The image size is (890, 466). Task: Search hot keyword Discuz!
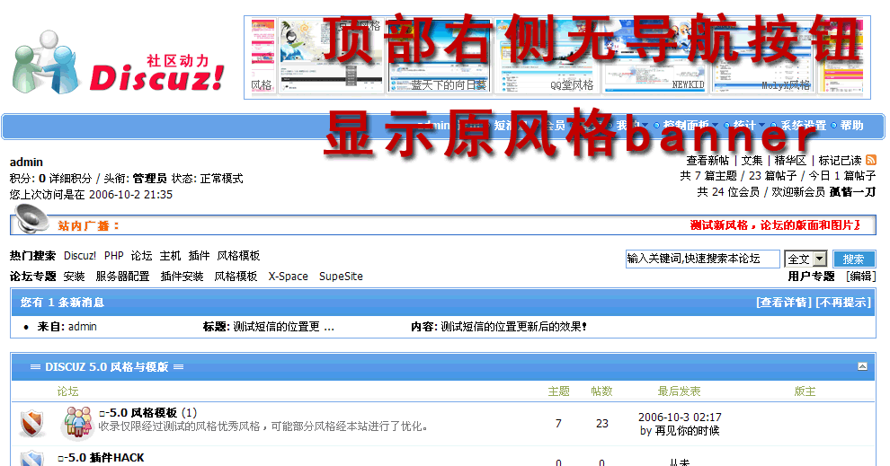80,256
